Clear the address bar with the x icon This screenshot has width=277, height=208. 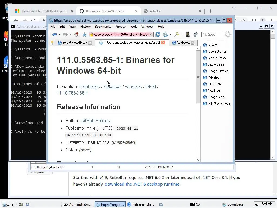tap(151, 34)
